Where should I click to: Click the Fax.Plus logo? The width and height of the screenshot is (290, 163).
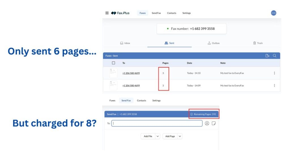pos(120,13)
